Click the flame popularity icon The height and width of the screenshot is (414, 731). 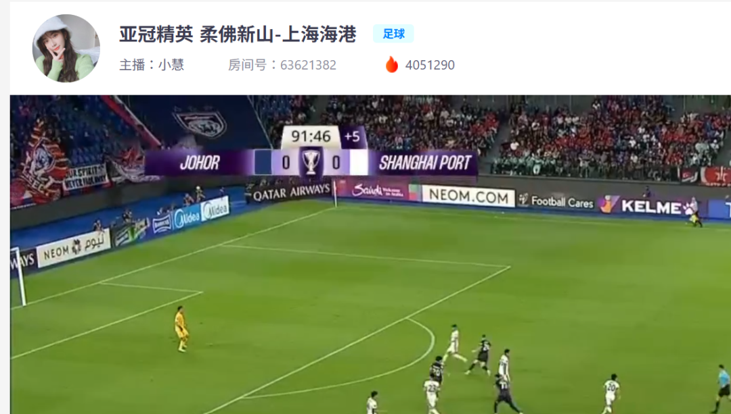392,65
